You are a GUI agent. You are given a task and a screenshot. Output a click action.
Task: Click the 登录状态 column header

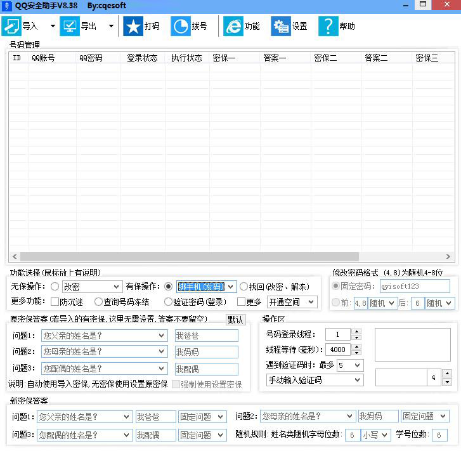pos(143,58)
